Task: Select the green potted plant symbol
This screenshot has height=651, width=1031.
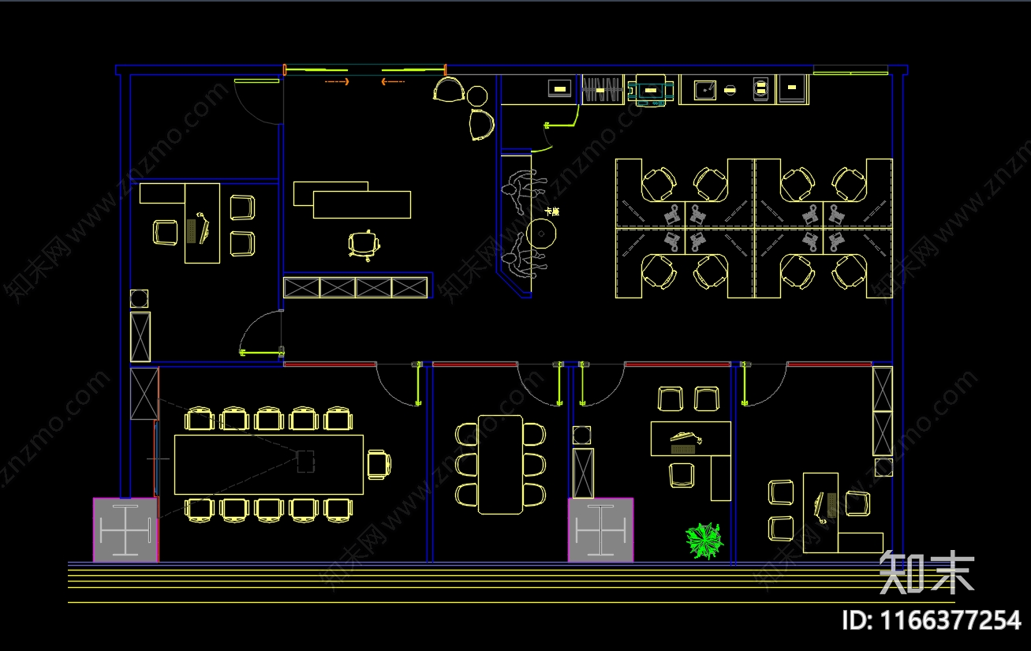Action: click(x=704, y=541)
